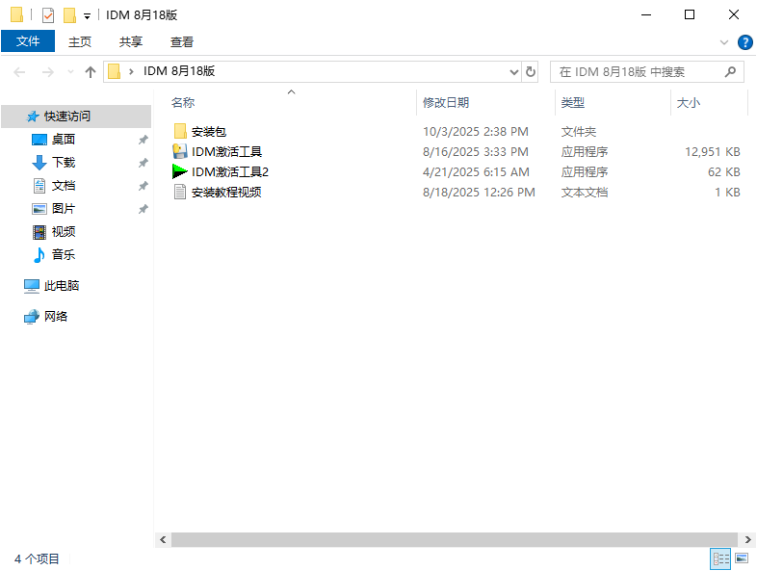Click the horizontal scrollbar track
Viewport: 757px width, 571px height.
(453, 540)
